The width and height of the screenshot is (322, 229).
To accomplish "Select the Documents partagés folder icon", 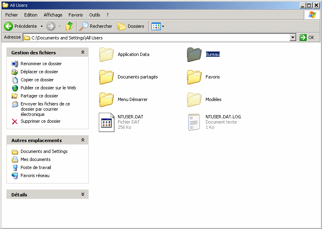I will tap(106, 77).
